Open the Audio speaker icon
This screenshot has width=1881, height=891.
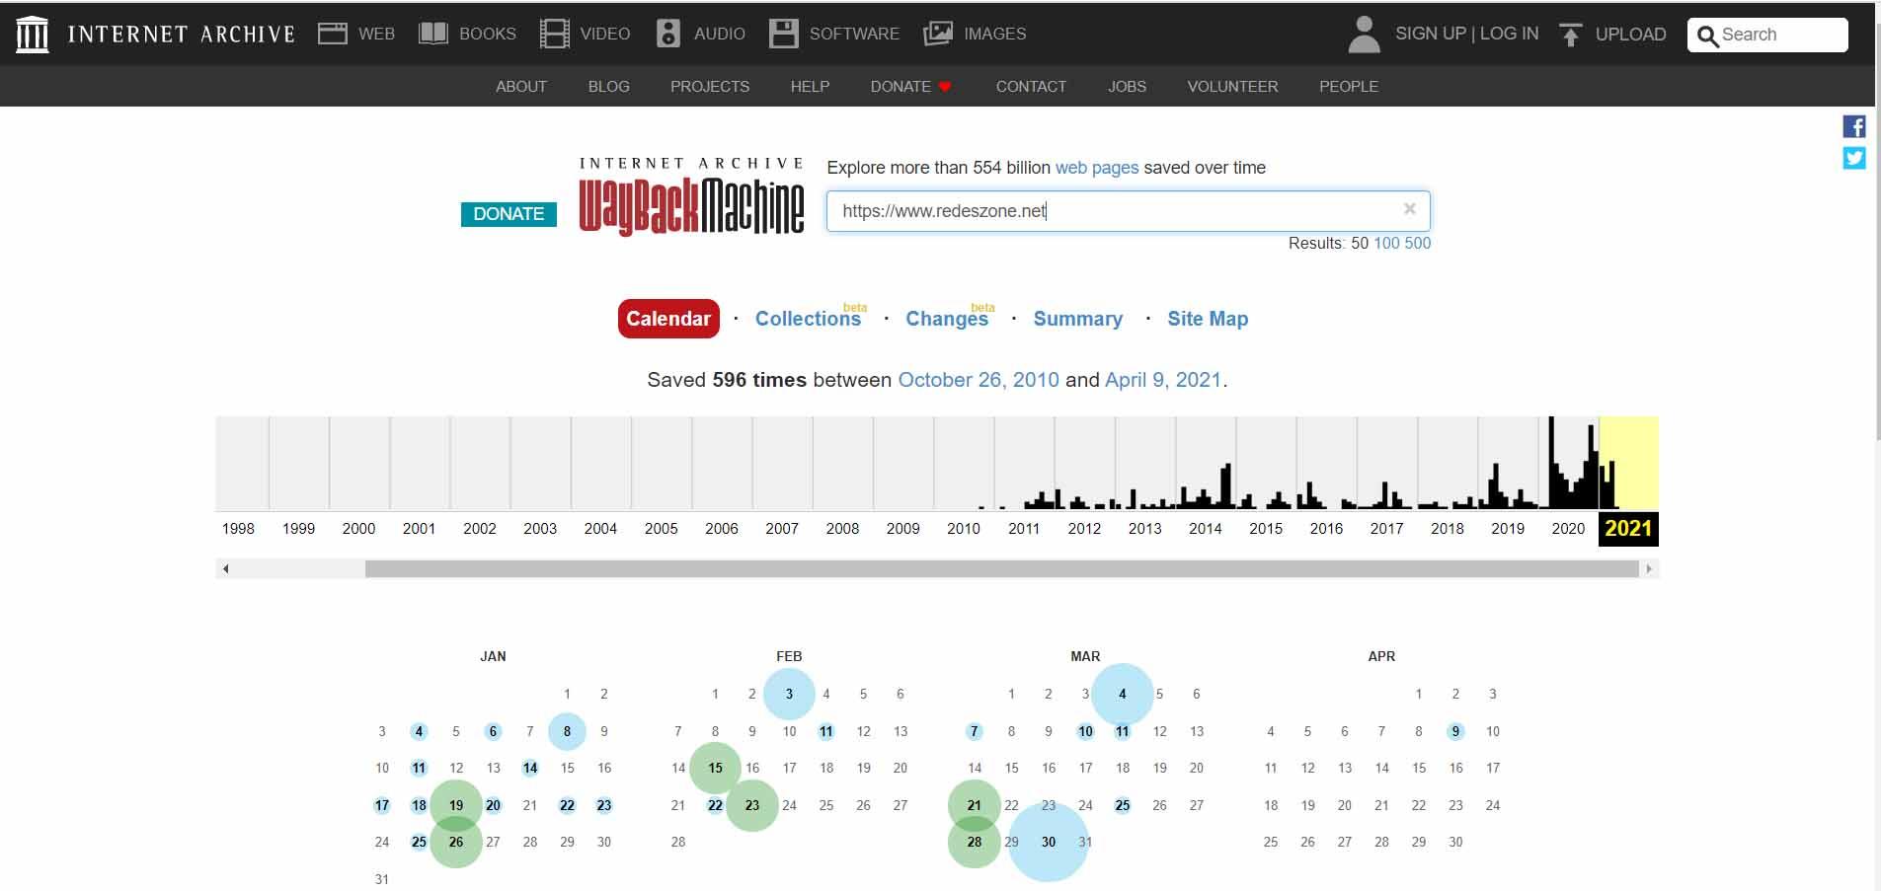(x=668, y=34)
